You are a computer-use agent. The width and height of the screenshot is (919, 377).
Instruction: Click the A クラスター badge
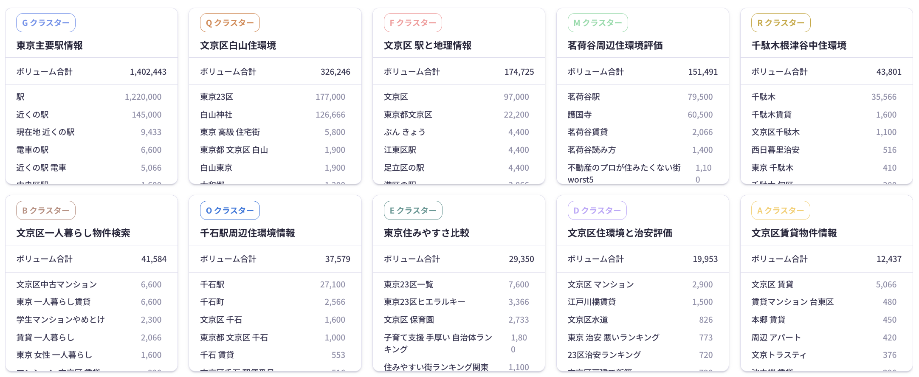pyautogui.click(x=781, y=211)
